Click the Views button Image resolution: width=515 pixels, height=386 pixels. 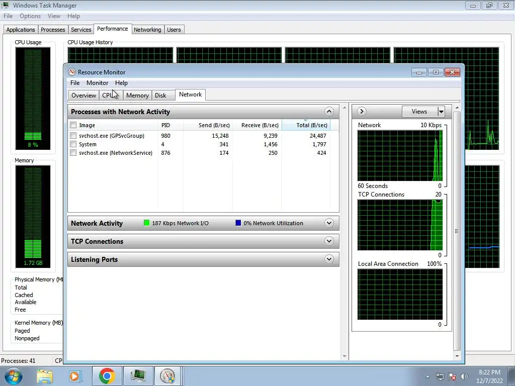(420, 112)
